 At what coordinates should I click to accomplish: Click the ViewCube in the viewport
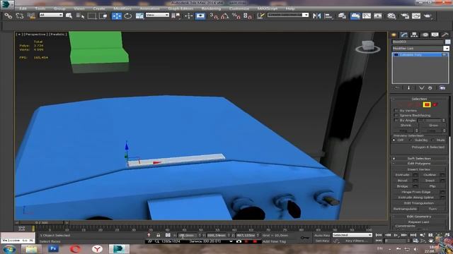coord(368,47)
